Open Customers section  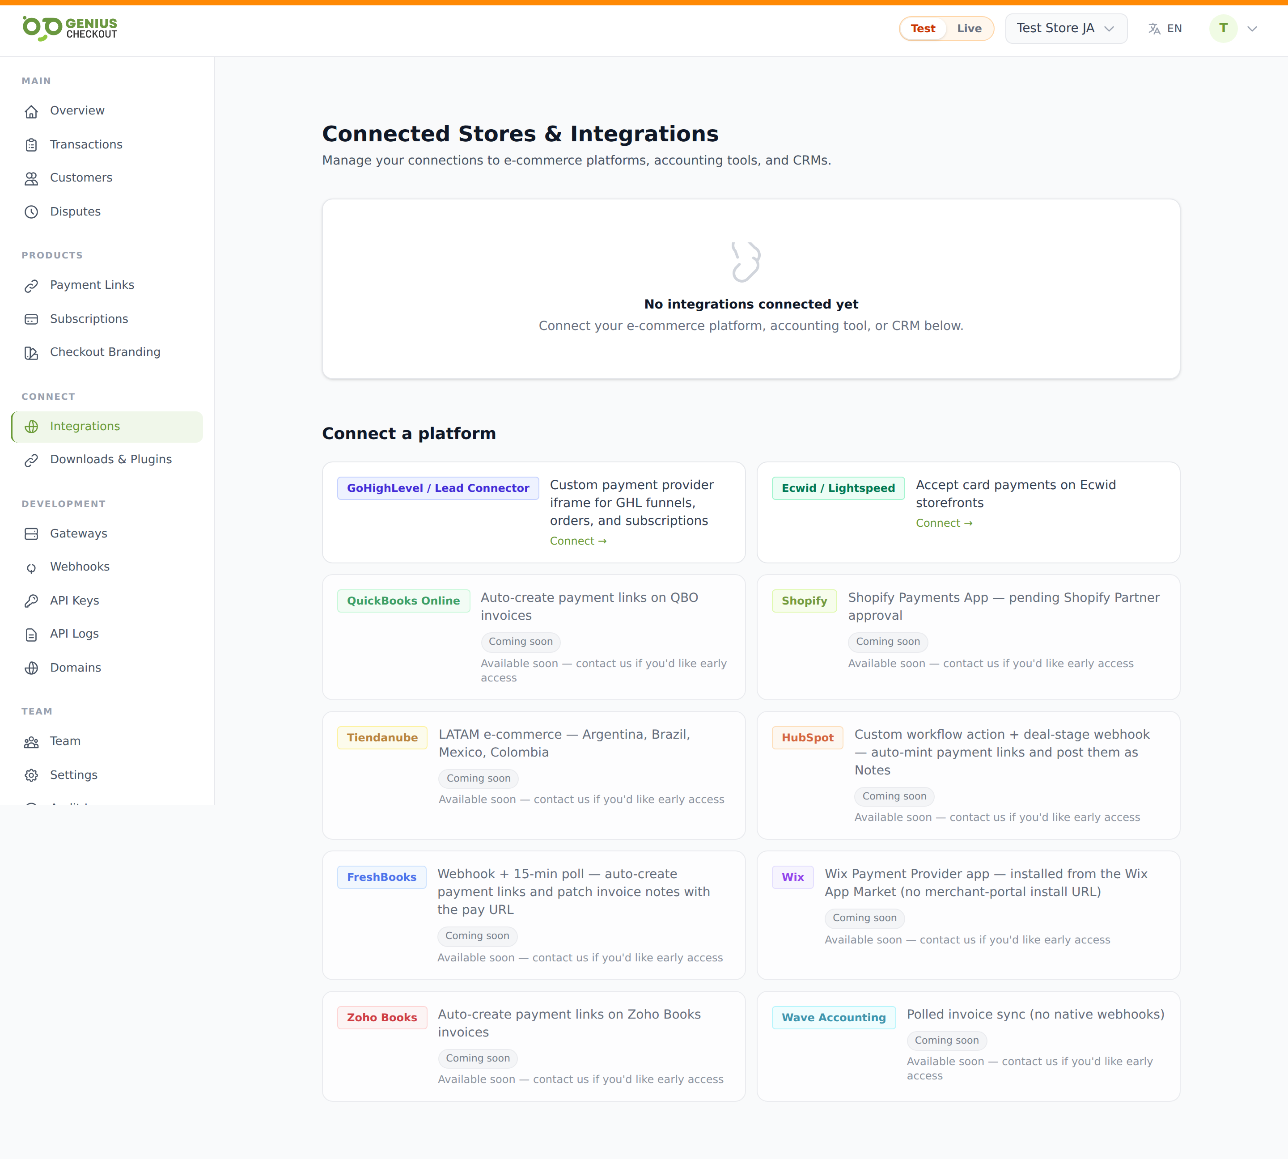107,178
